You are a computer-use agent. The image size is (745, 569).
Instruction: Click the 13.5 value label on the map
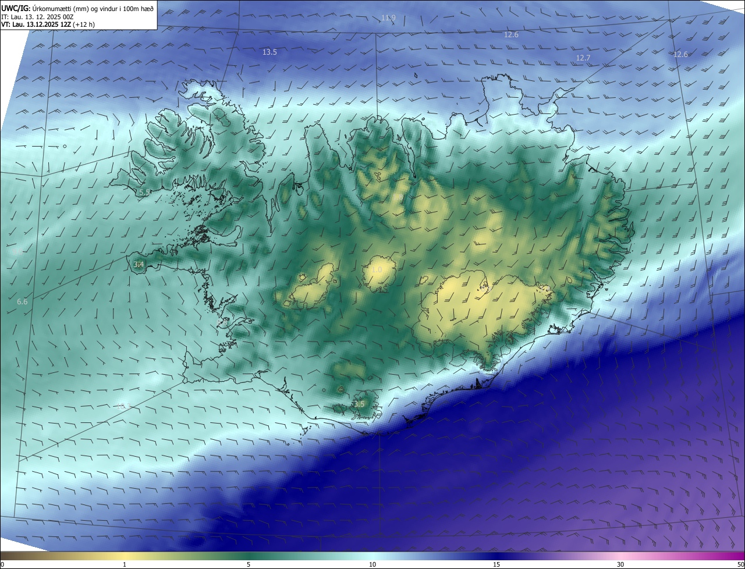269,52
